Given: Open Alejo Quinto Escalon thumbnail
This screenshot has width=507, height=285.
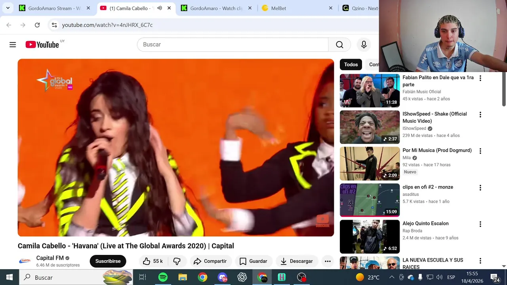Looking at the screenshot, I should [x=370, y=237].
